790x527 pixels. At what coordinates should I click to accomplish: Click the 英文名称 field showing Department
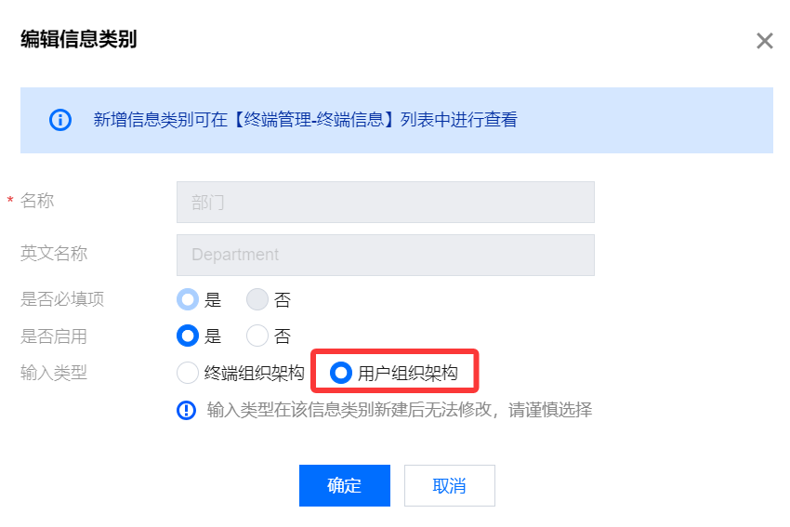pyautogui.click(x=386, y=255)
